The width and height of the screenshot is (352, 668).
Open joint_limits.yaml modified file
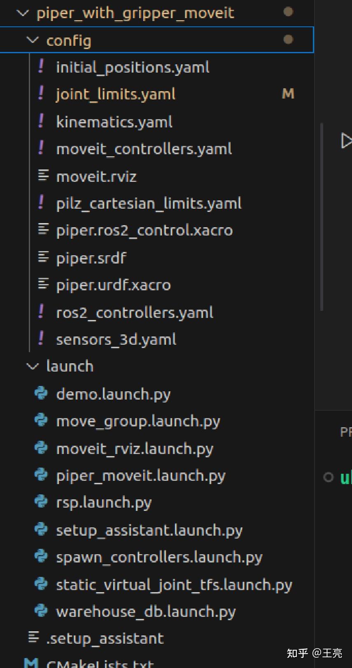(x=116, y=94)
